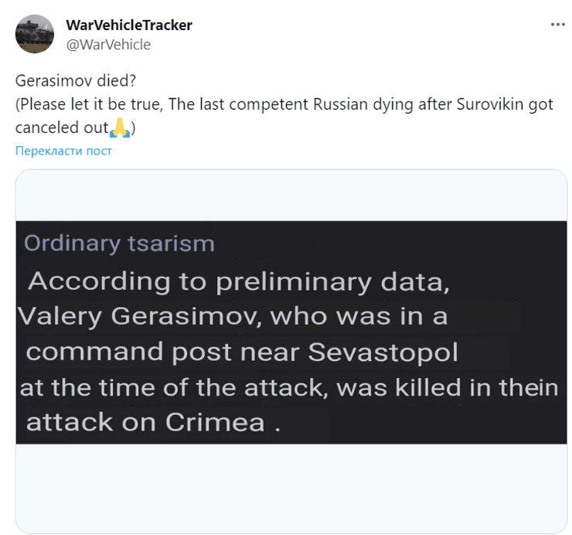Translate post via Перекласти пост link
The height and width of the screenshot is (535, 572).
point(63,150)
